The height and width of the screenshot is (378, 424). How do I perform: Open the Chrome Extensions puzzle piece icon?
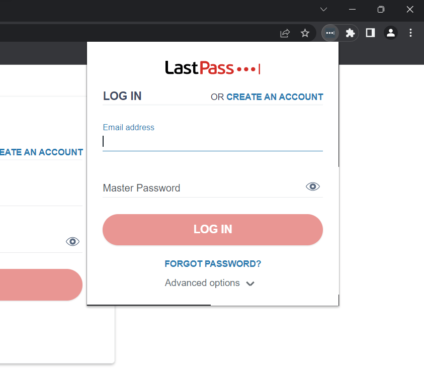click(x=350, y=33)
